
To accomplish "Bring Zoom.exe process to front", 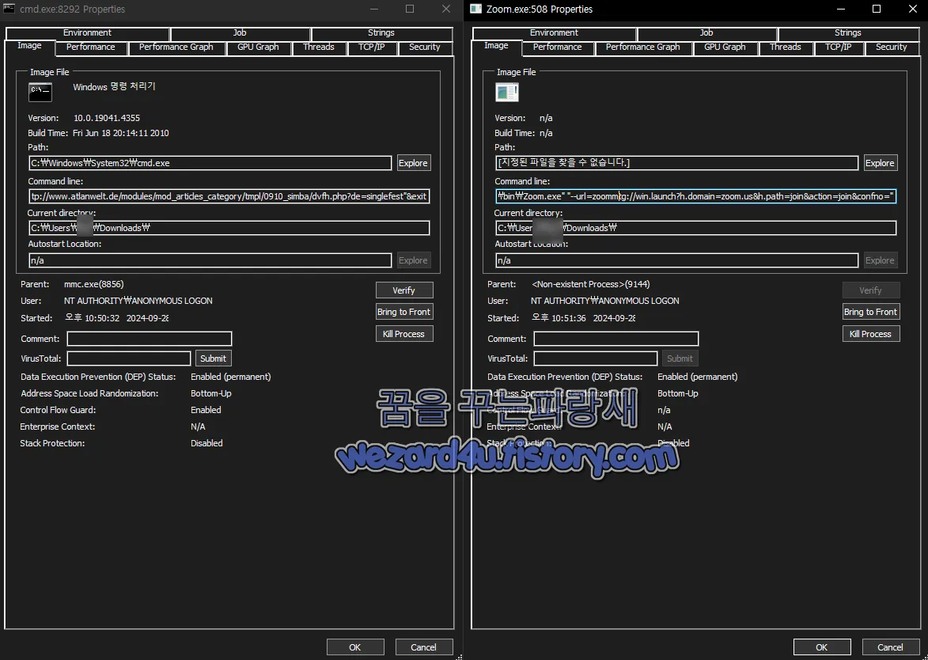I will pos(870,312).
